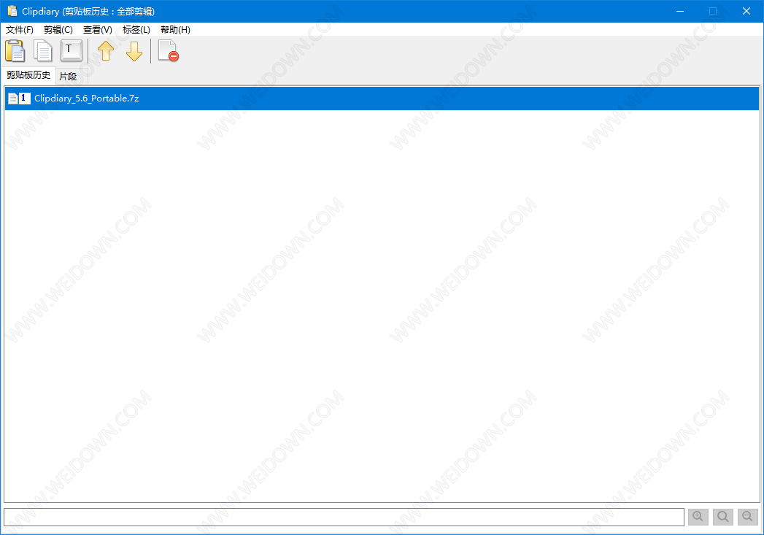Click the search input field at bottom

point(344,517)
